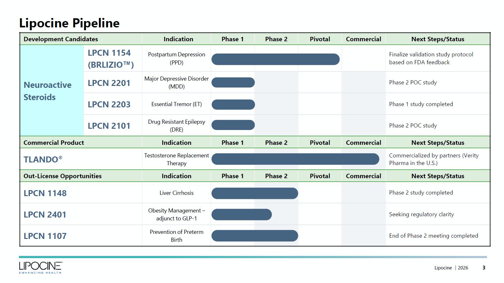
Task: Select "End of Phase 2 meeting completed" status
Action: 433,236
